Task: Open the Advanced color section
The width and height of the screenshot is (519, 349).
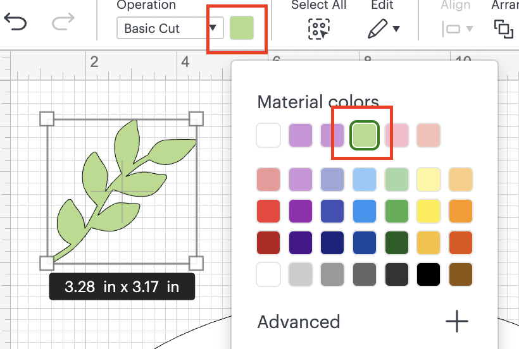Action: coord(299,322)
